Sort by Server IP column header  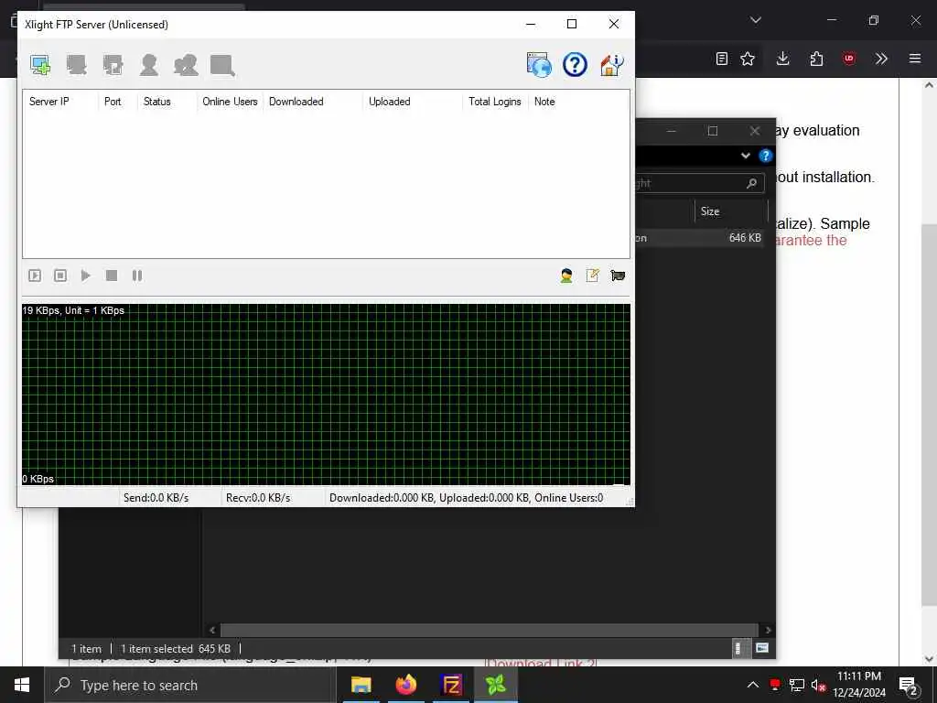[60, 102]
